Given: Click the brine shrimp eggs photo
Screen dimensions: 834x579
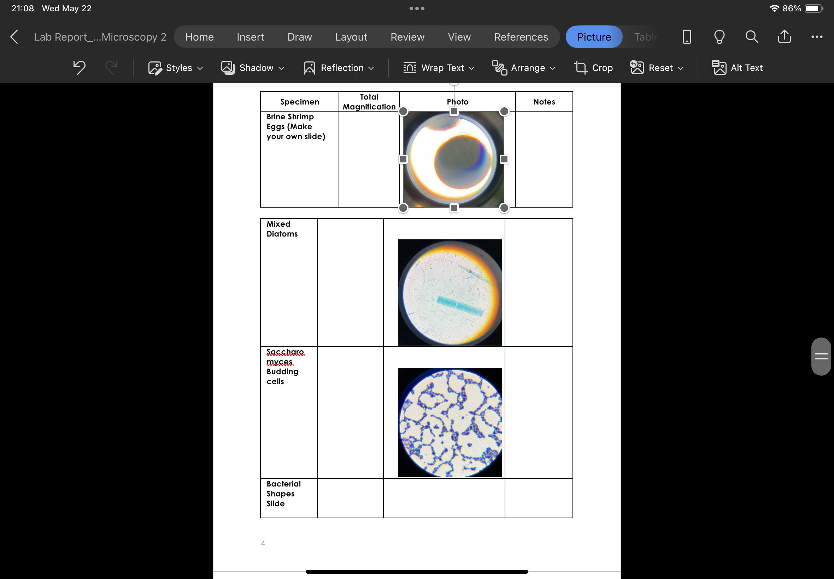Looking at the screenshot, I should pyautogui.click(x=453, y=160).
